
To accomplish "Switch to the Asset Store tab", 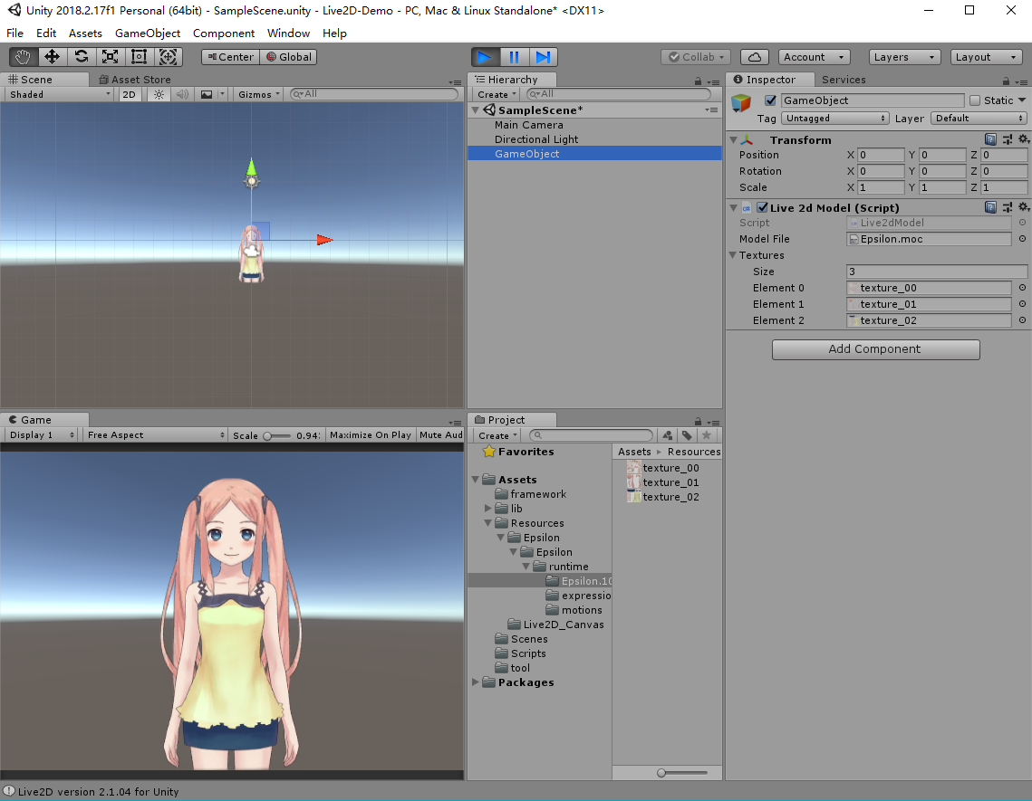I will tap(135, 80).
